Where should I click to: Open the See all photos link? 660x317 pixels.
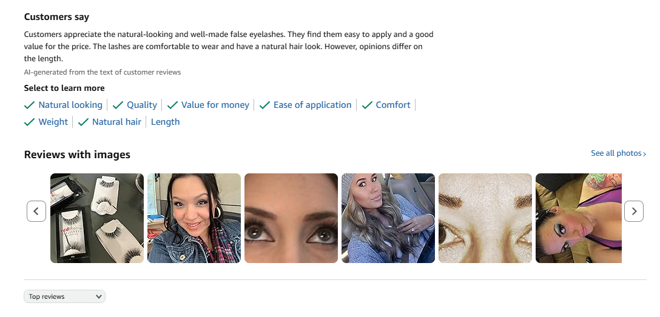[x=618, y=153]
